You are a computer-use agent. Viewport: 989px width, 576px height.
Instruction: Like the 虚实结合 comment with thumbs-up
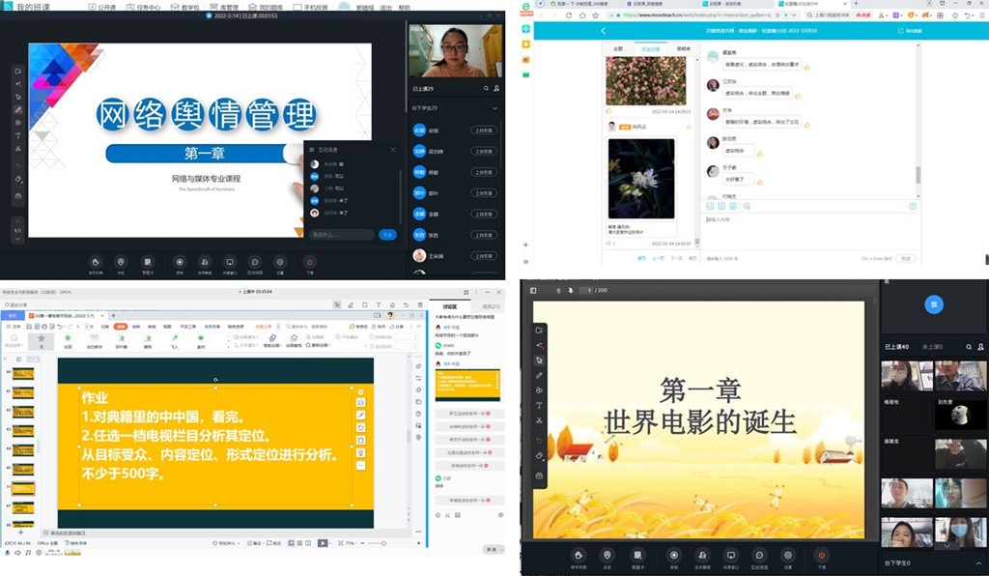pyautogui.click(x=760, y=152)
